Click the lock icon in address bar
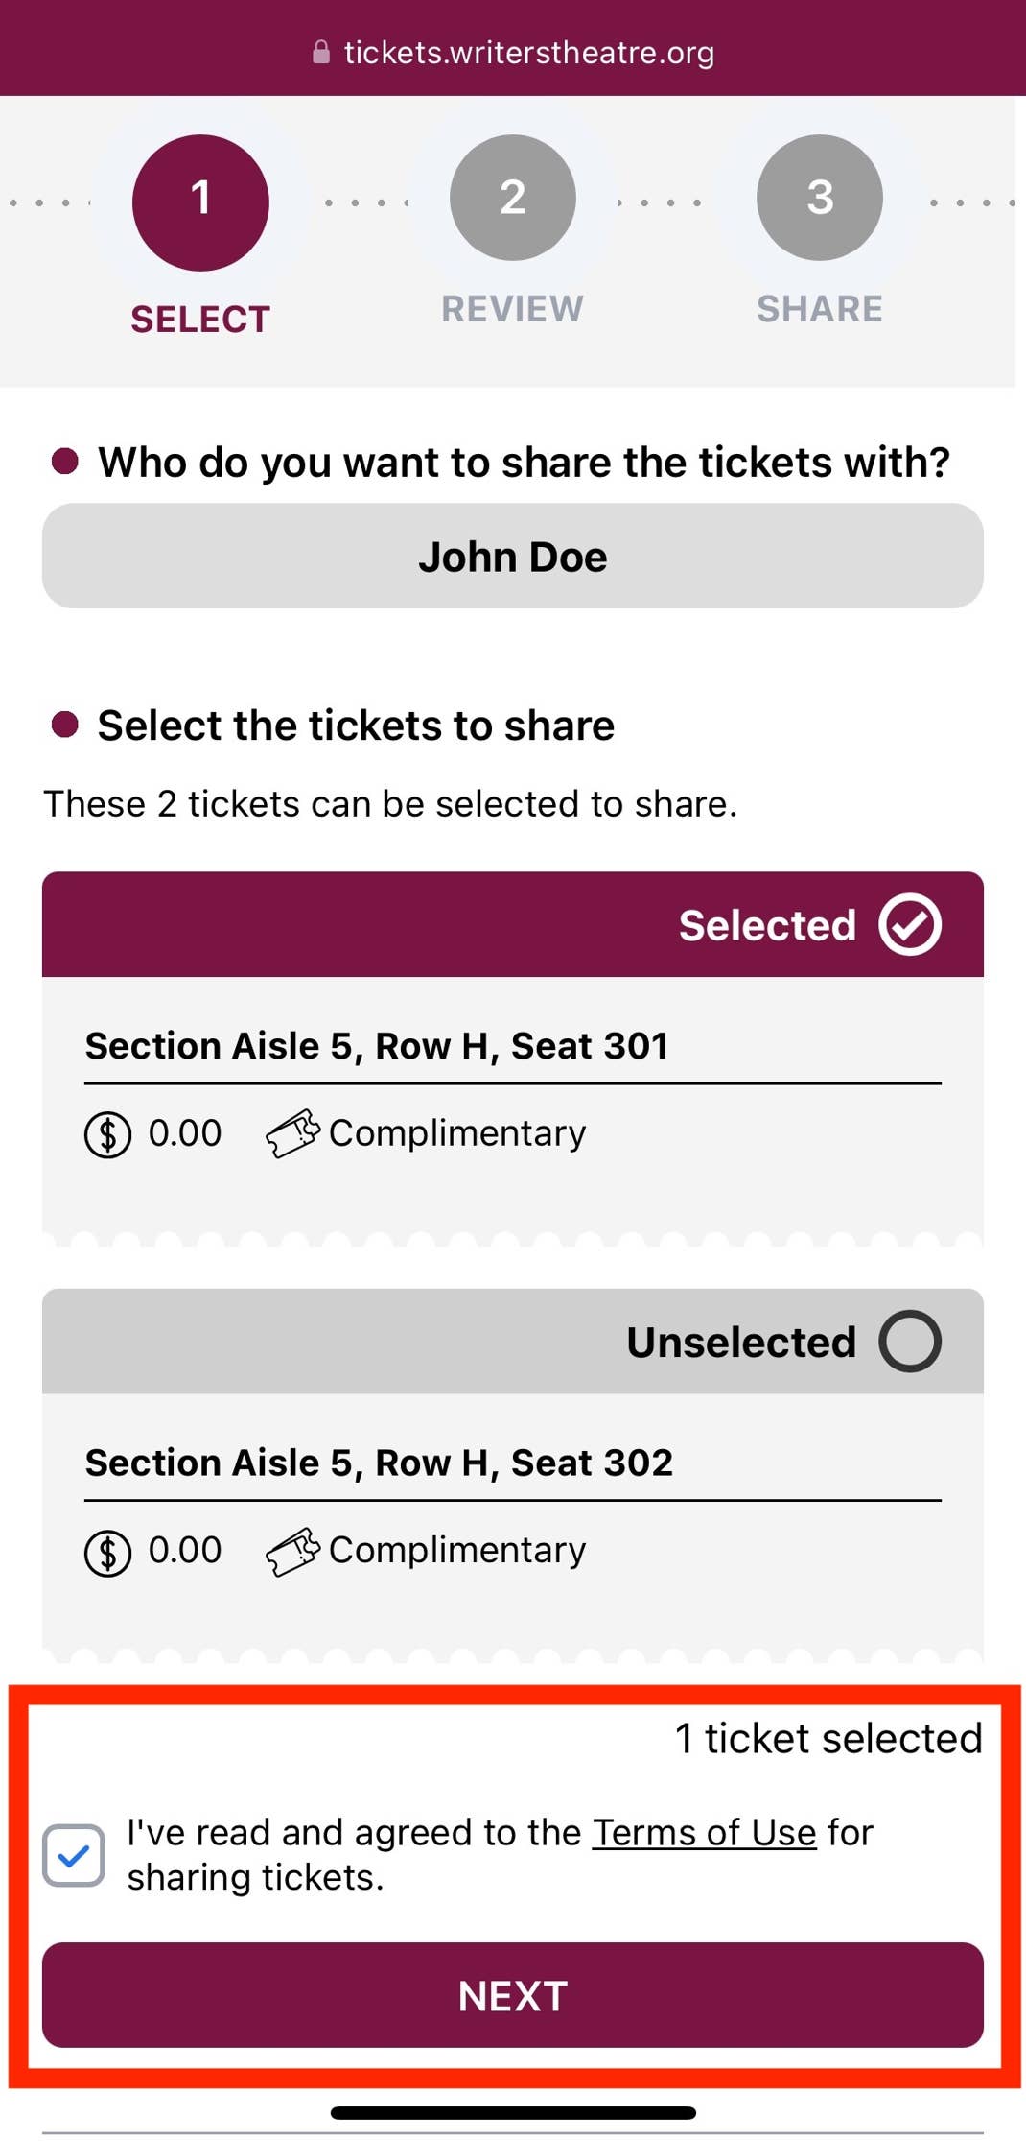This screenshot has width=1026, height=2141. [x=321, y=53]
